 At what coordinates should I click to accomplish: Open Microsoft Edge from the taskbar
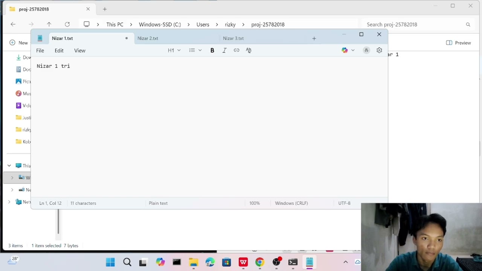[210, 262]
